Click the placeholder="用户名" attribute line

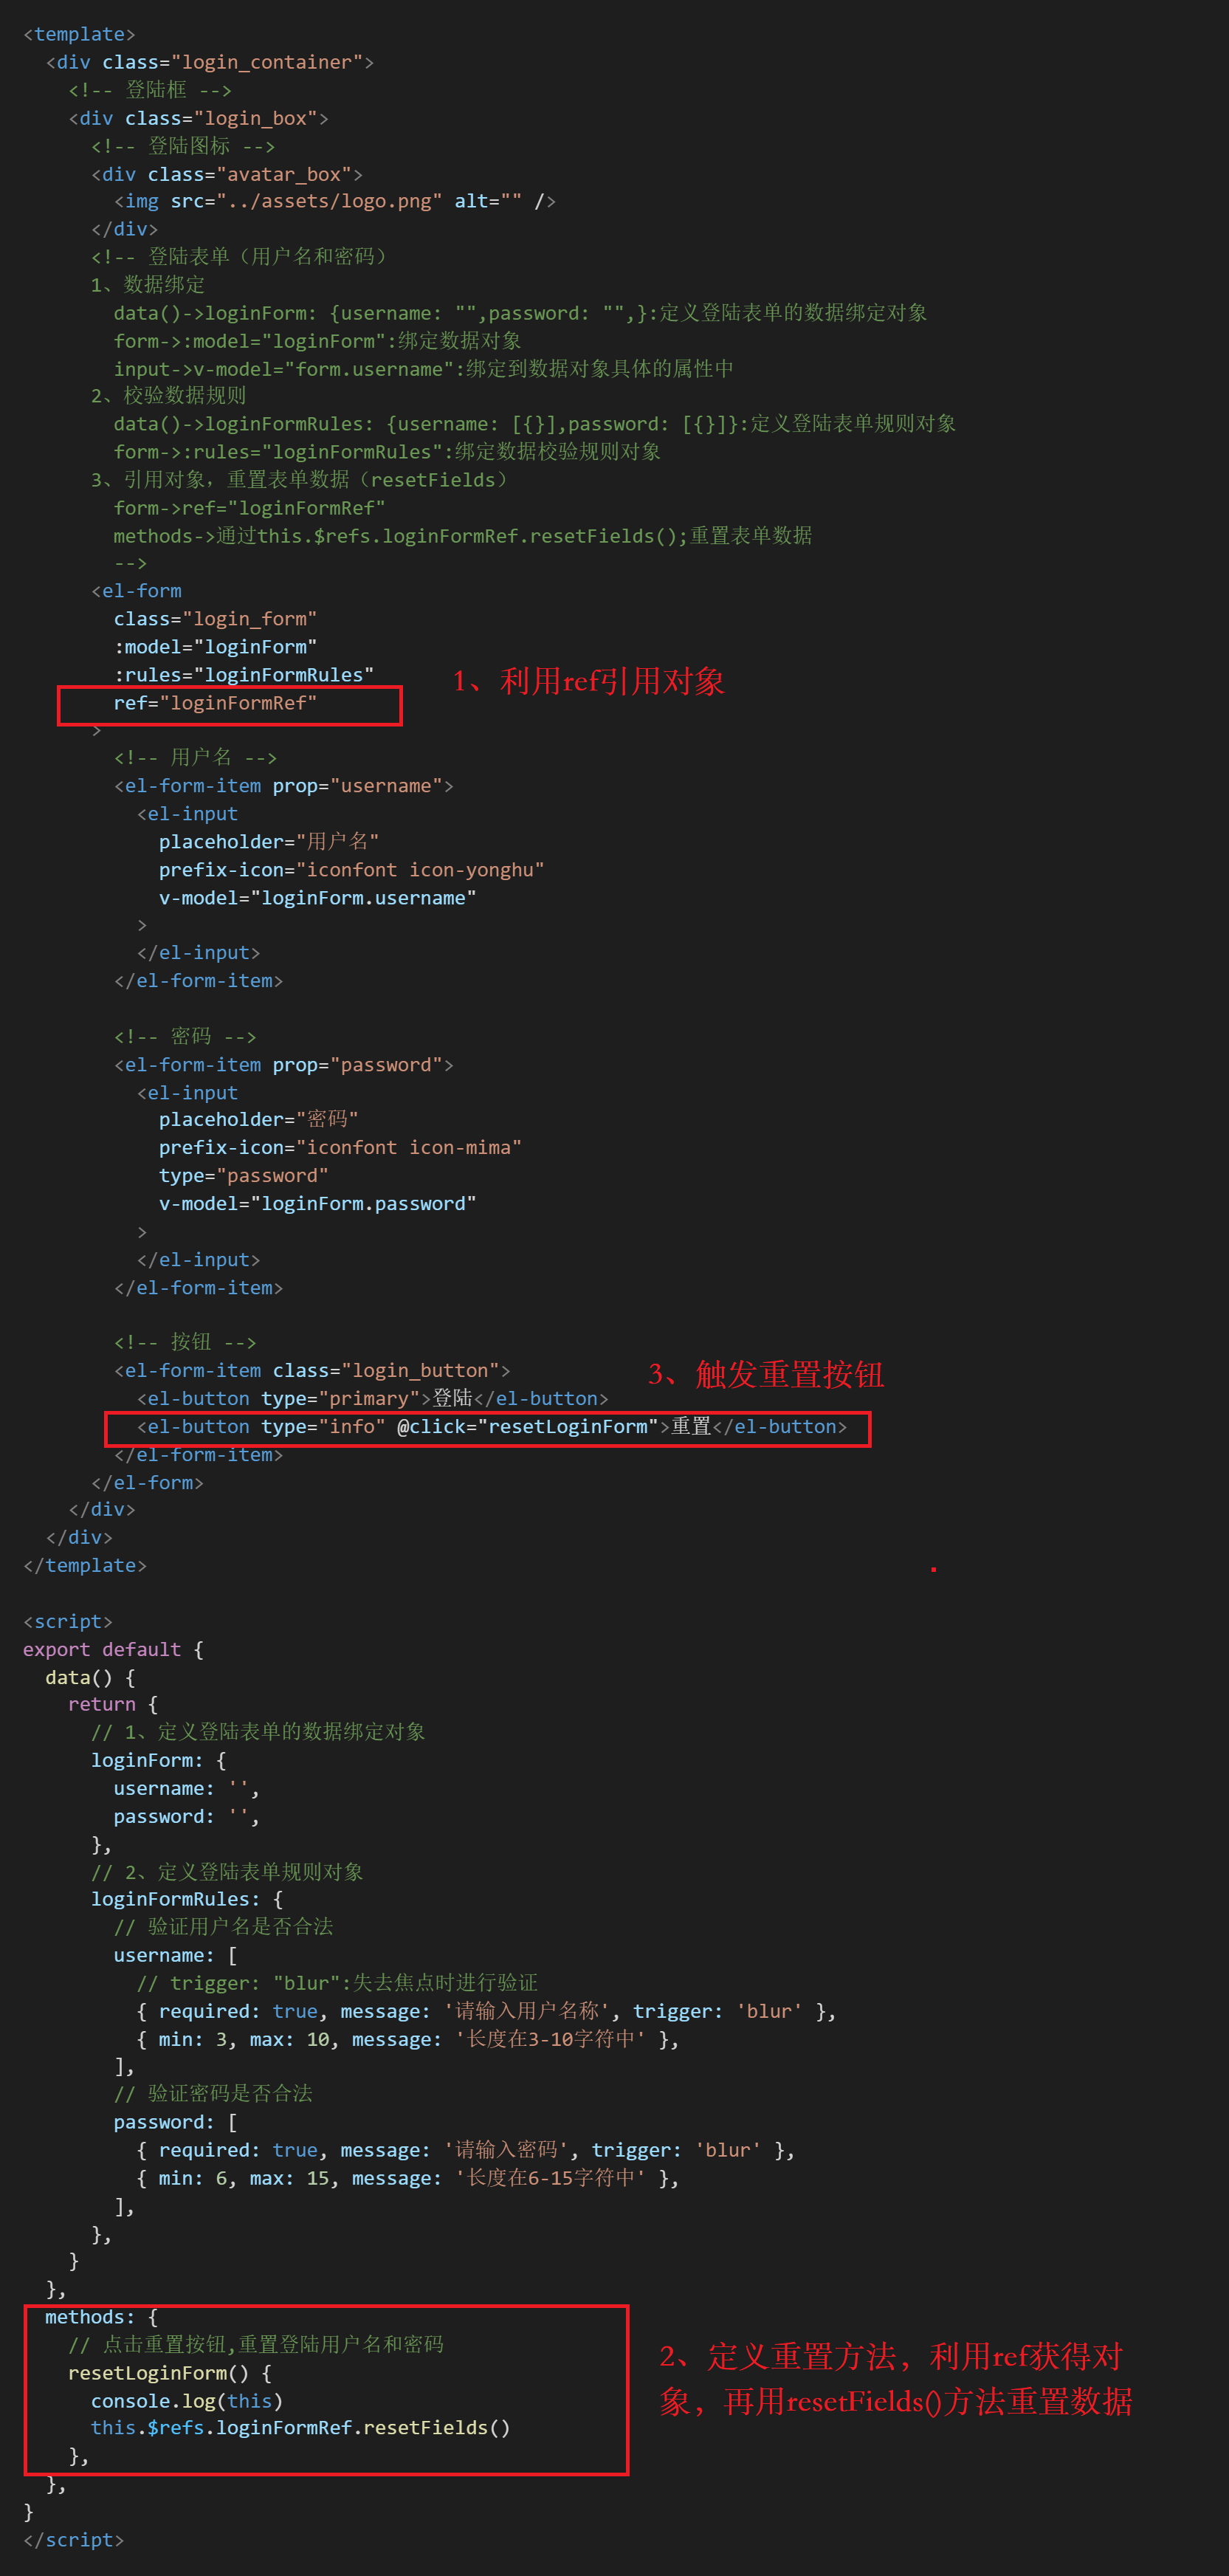pos(269,842)
